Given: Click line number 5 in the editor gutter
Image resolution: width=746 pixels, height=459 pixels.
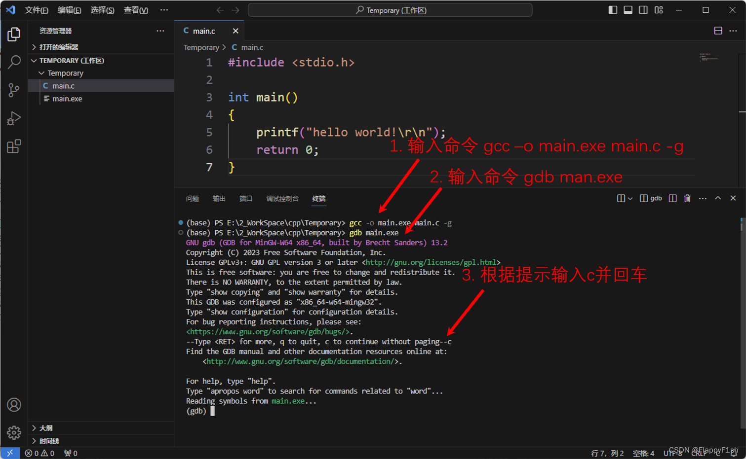Looking at the screenshot, I should 209,132.
